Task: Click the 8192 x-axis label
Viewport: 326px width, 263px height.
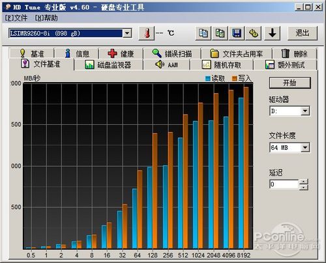Action: [x=244, y=255]
